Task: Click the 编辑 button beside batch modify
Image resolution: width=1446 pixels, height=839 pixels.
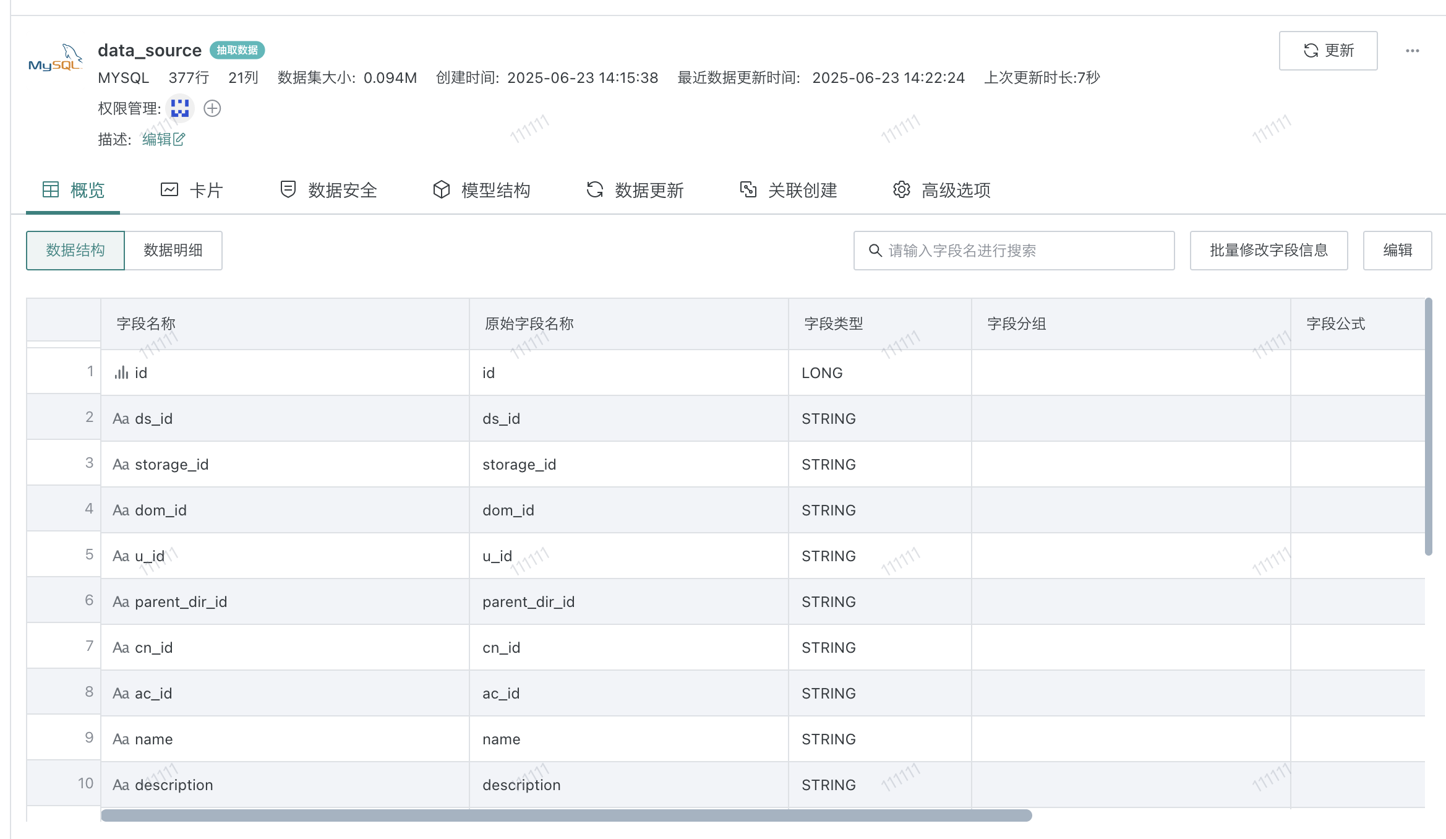Action: coord(1397,251)
